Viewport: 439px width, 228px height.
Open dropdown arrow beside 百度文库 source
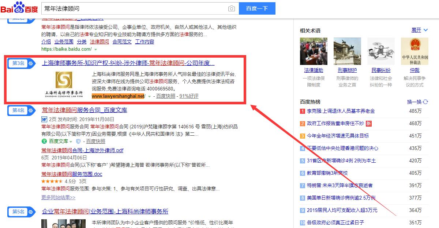(71, 142)
